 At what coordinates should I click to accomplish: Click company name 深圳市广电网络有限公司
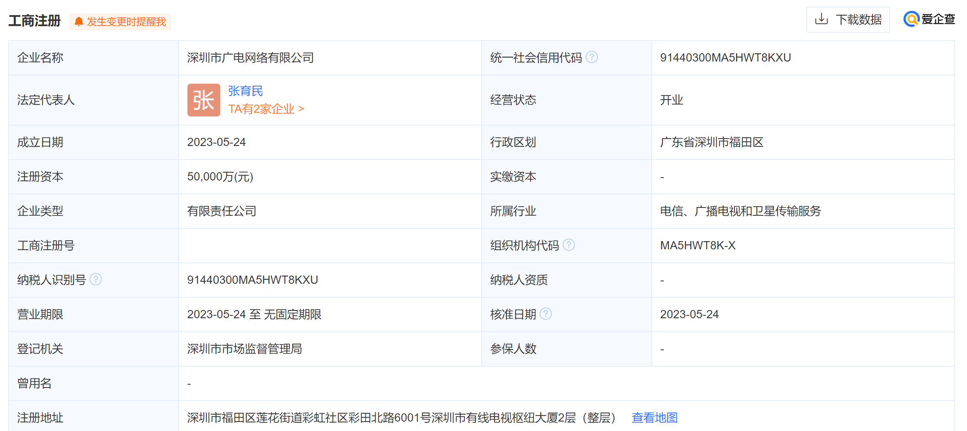tap(250, 57)
